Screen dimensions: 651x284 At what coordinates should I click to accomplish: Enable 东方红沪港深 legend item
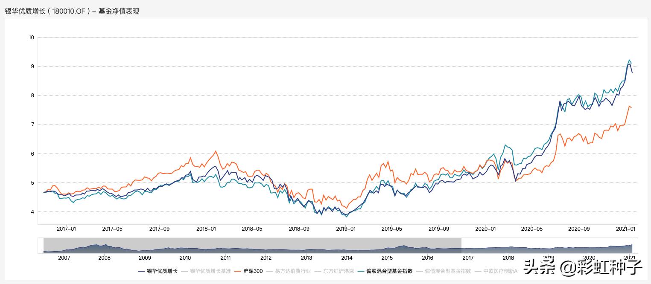click(x=338, y=271)
